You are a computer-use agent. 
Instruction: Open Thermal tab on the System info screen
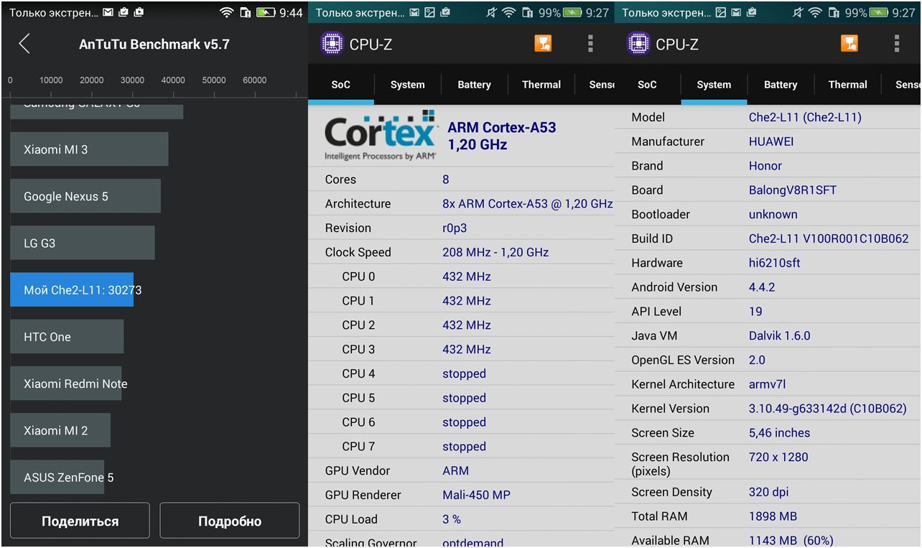click(x=847, y=85)
